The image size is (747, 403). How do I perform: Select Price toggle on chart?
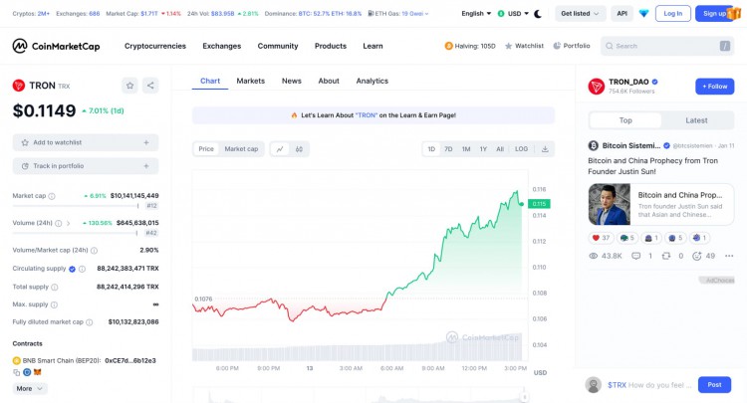(206, 149)
